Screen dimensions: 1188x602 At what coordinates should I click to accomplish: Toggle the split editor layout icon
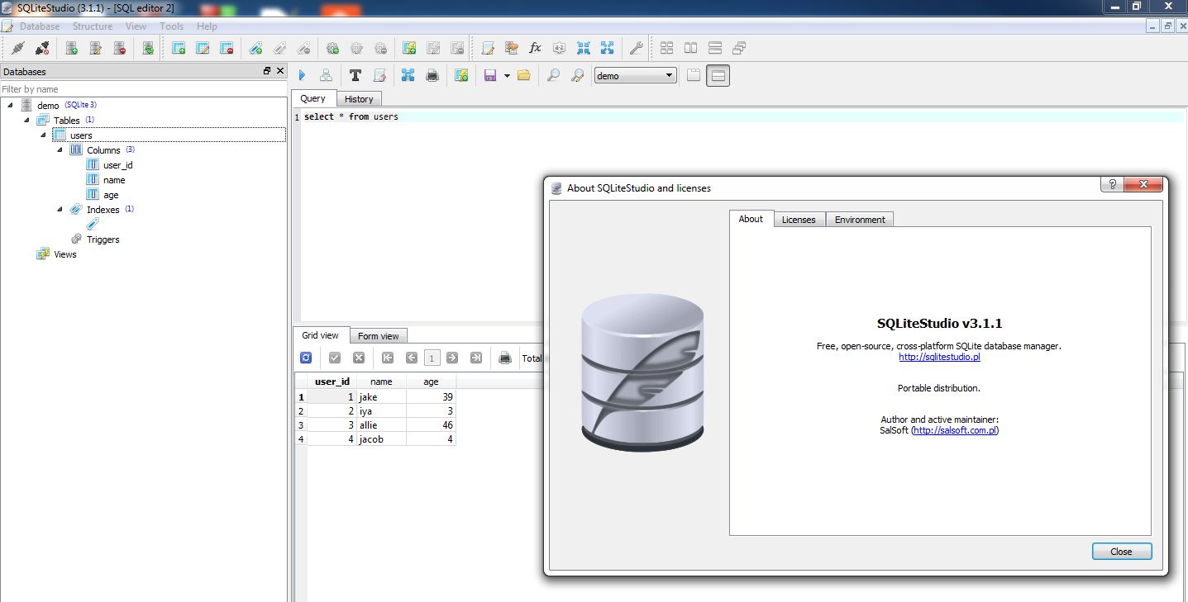coord(717,75)
